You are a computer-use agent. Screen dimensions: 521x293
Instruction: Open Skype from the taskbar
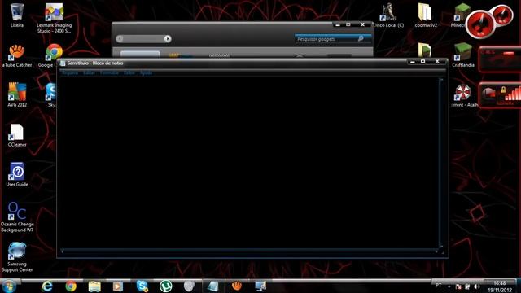click(x=142, y=286)
